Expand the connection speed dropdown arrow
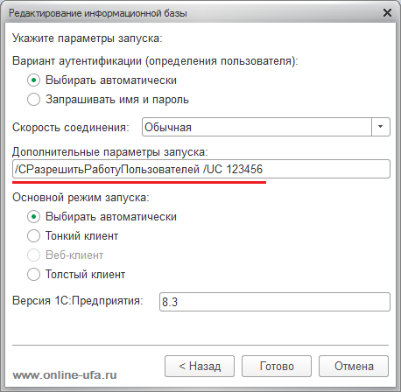The image size is (401, 392). point(381,127)
